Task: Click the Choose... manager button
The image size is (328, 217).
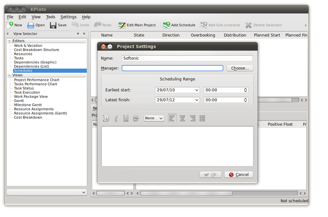Action: (240, 69)
